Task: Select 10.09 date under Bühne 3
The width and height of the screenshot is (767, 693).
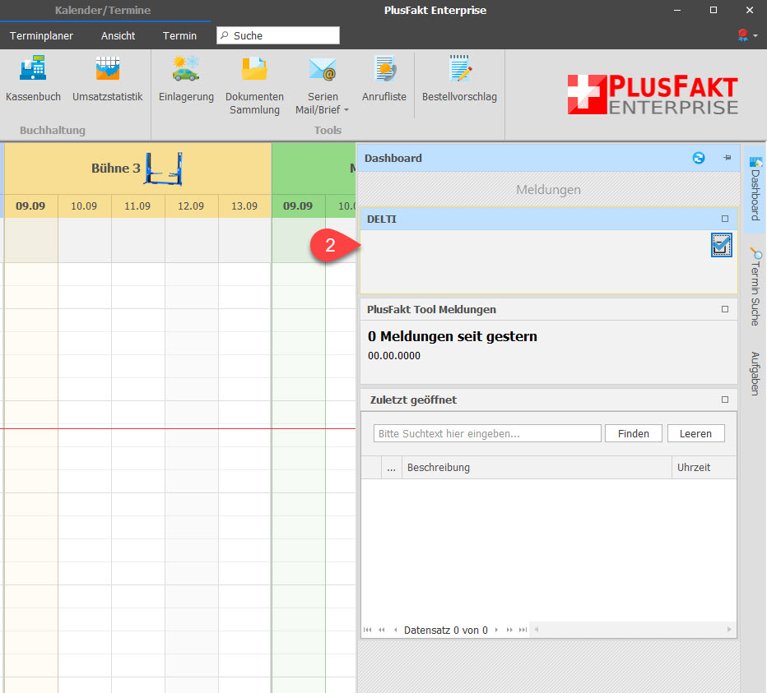Action: [84, 206]
